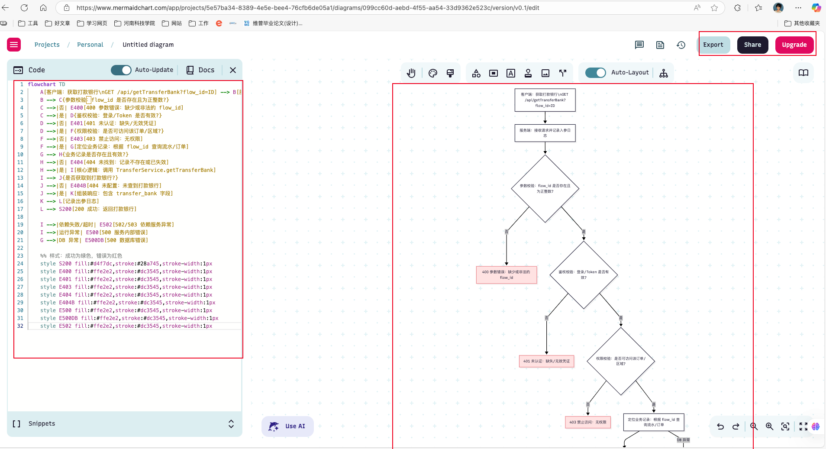826x449 pixels.
Task: Rename the Untitled diagram title
Action: point(148,45)
